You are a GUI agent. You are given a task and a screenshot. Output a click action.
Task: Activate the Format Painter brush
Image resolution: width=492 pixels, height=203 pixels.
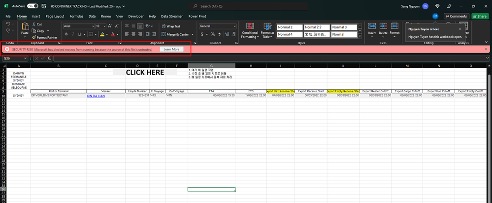pos(34,37)
